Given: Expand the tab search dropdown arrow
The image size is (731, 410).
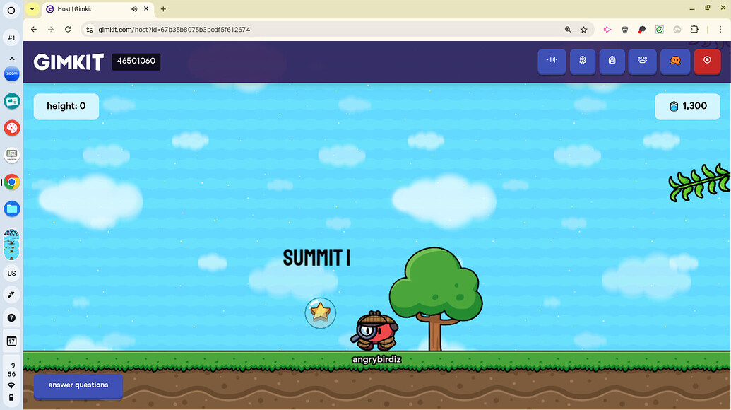Looking at the screenshot, I should pyautogui.click(x=32, y=9).
